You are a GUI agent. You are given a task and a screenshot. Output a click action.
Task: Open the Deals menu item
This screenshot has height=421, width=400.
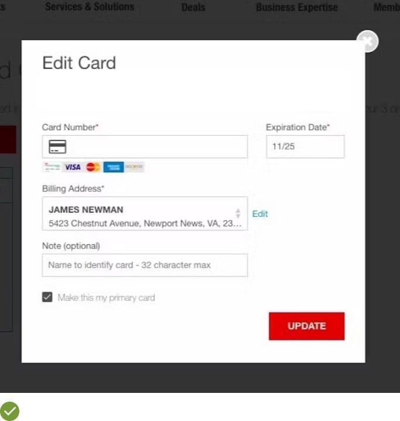193,7
